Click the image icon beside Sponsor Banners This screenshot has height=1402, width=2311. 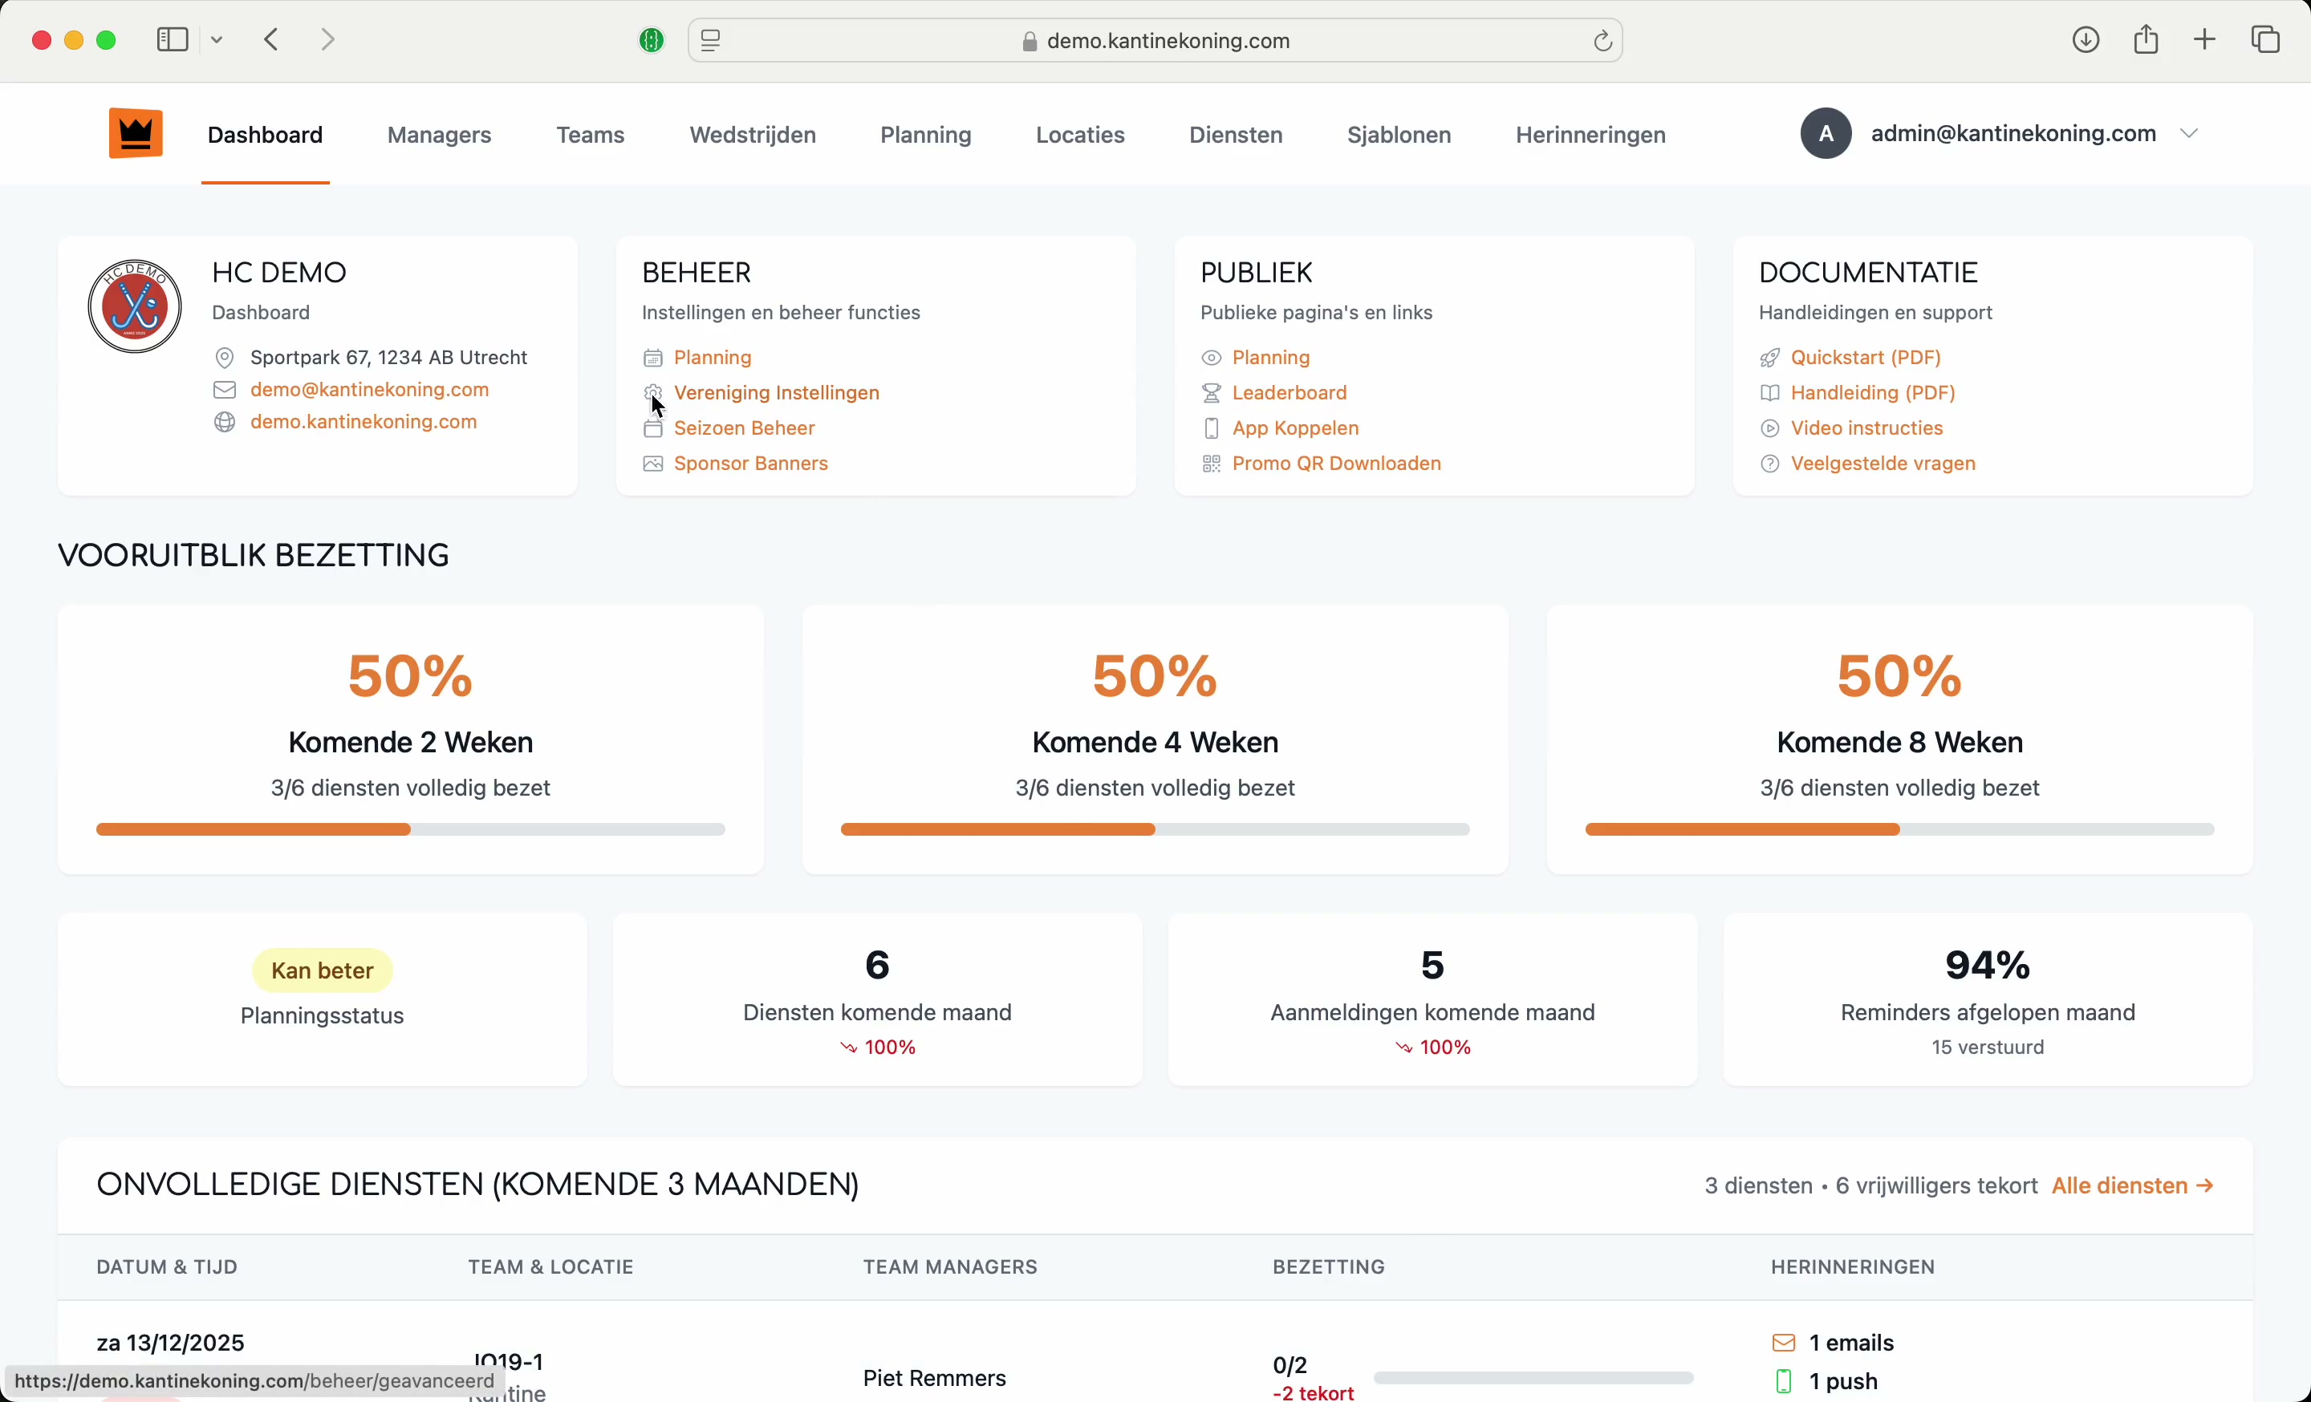[653, 464]
